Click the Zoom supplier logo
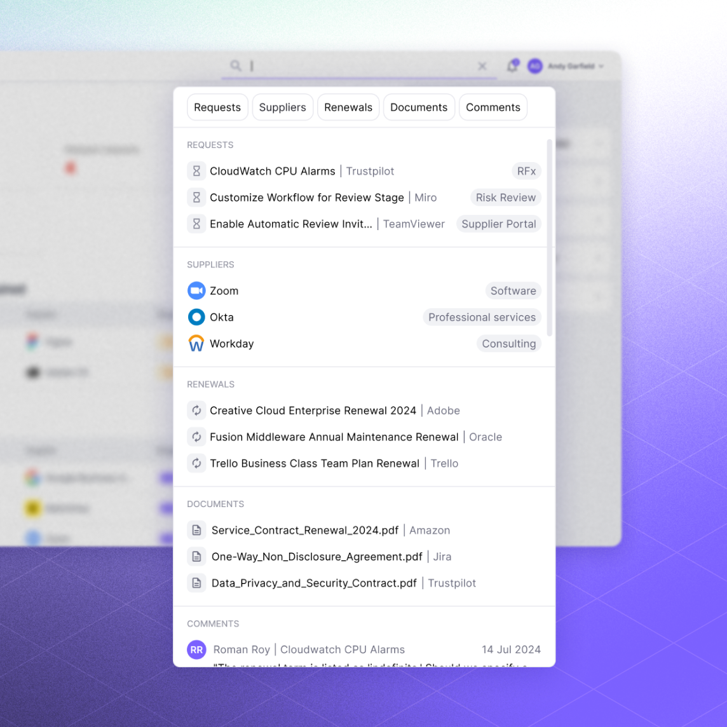This screenshot has width=727, height=727. click(x=196, y=290)
